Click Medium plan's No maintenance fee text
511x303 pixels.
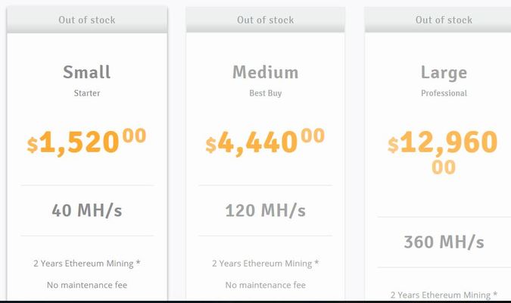point(265,286)
